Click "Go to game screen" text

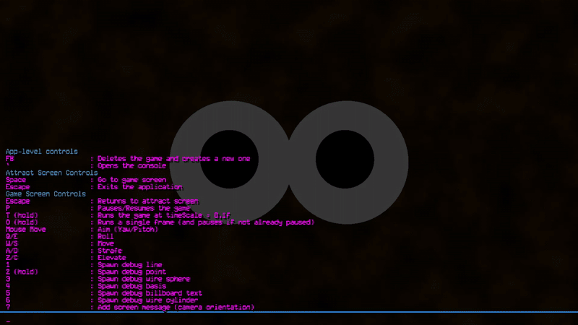131,180
